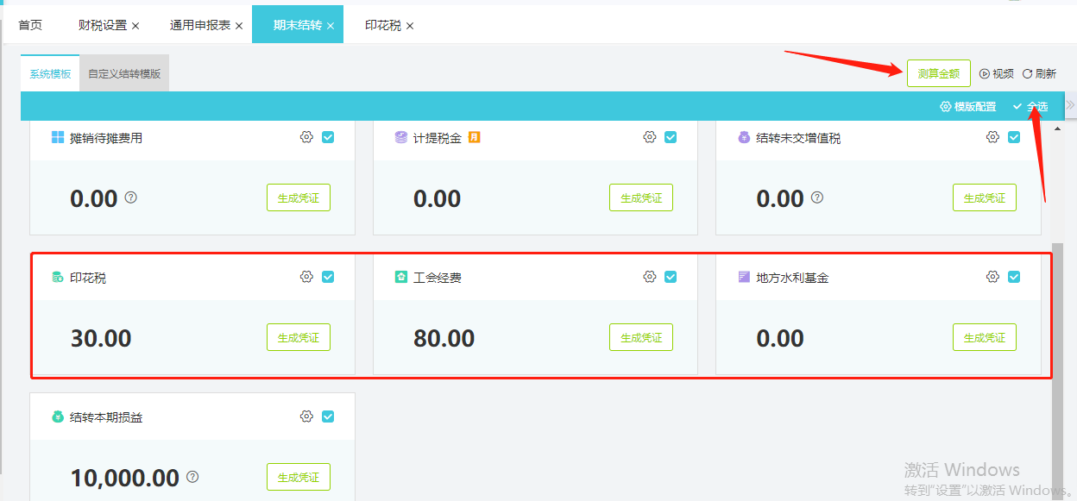Click help icon beside 摊销待摊费用 amount
The height and width of the screenshot is (501, 1077).
pyautogui.click(x=131, y=197)
